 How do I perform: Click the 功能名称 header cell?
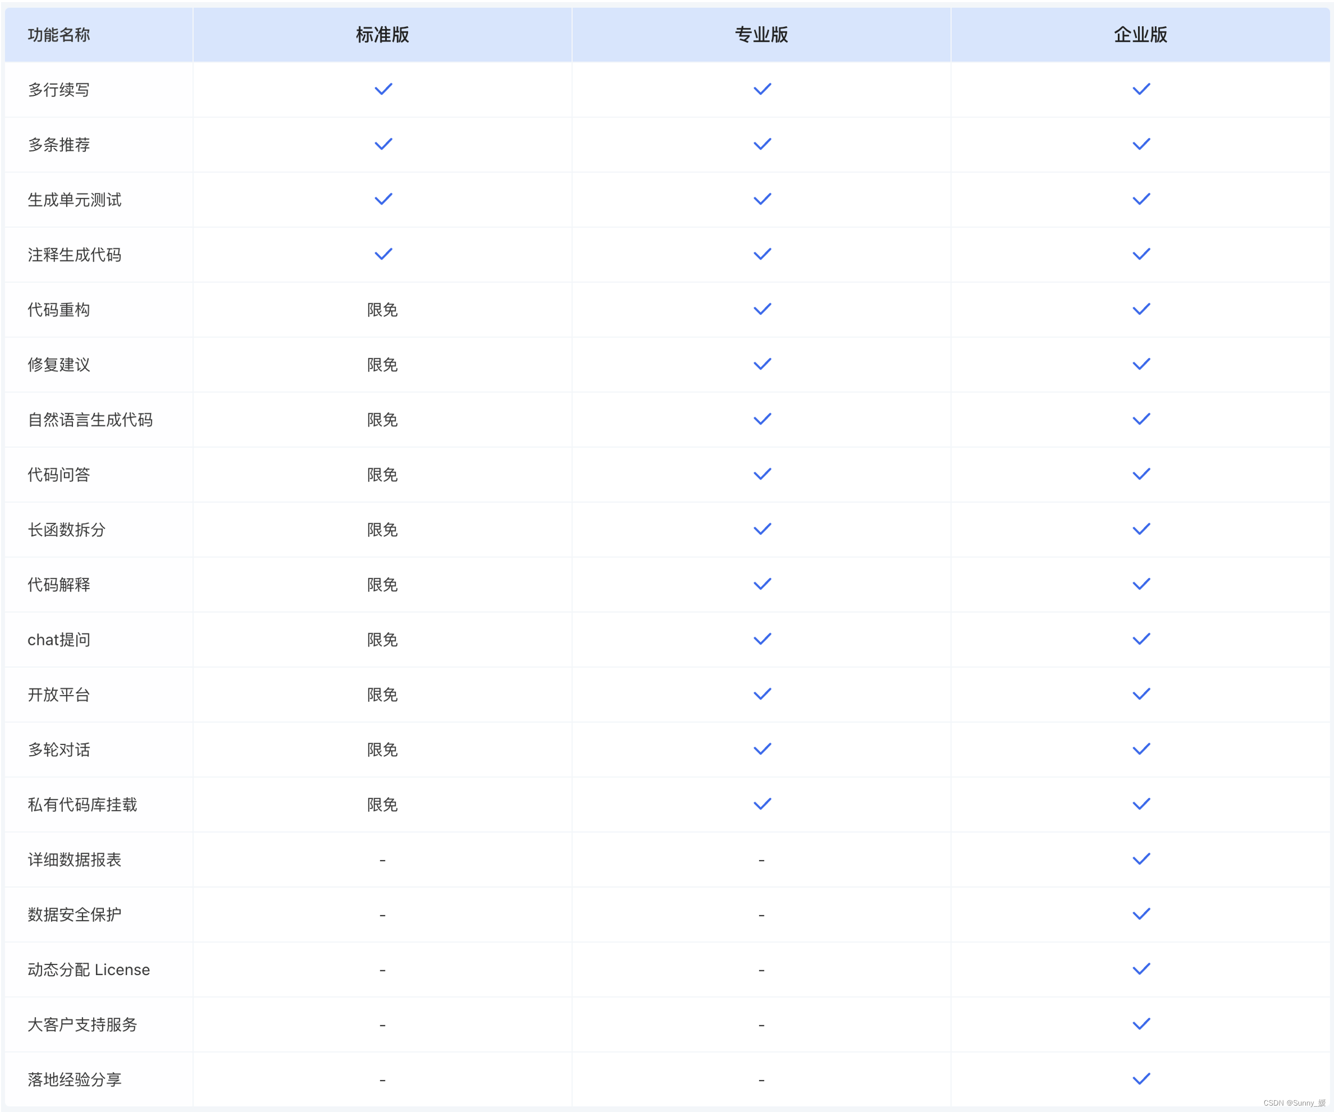pyautogui.click(x=59, y=35)
